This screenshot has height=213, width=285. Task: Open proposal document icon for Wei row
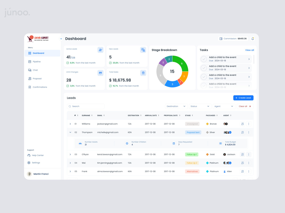(x=243, y=163)
